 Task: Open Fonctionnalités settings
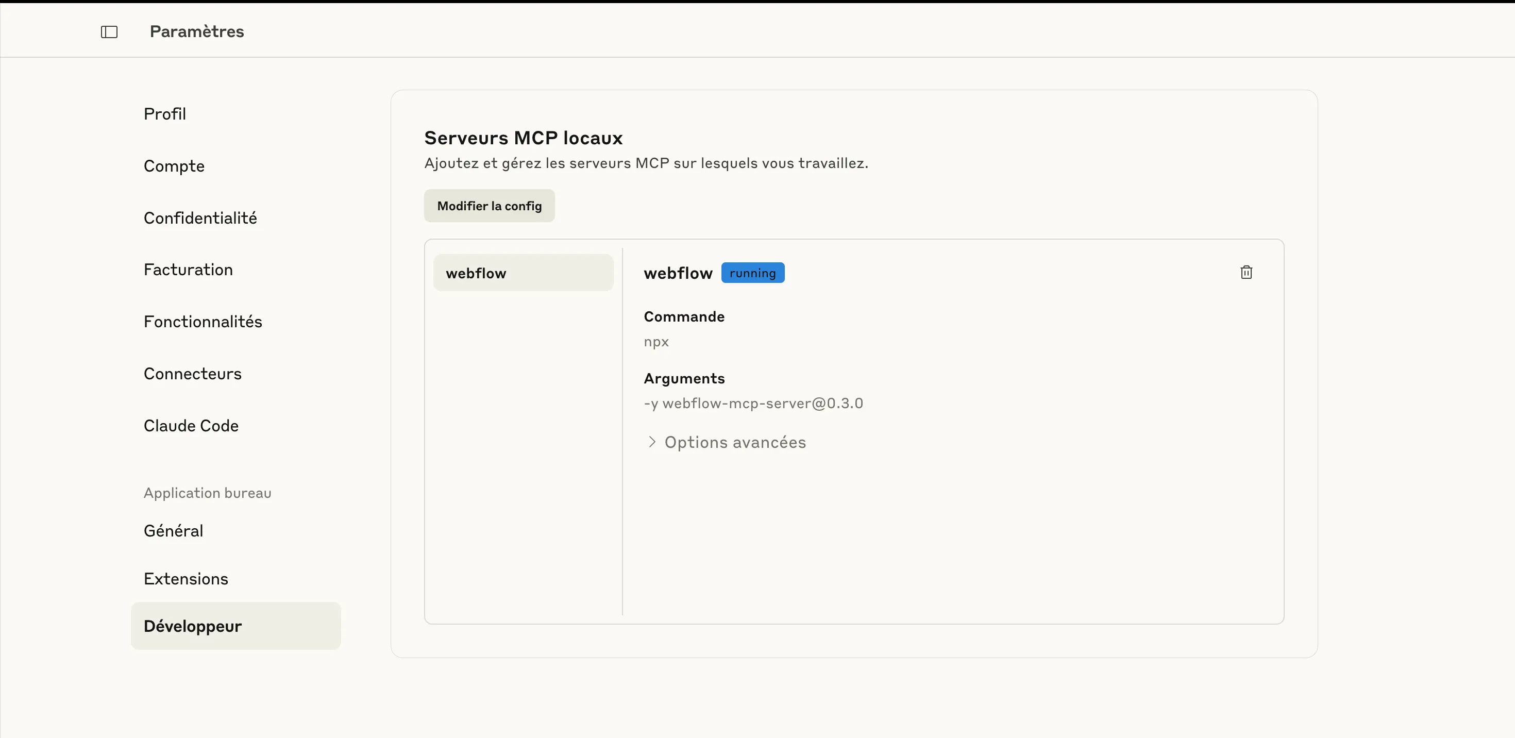[x=203, y=322]
